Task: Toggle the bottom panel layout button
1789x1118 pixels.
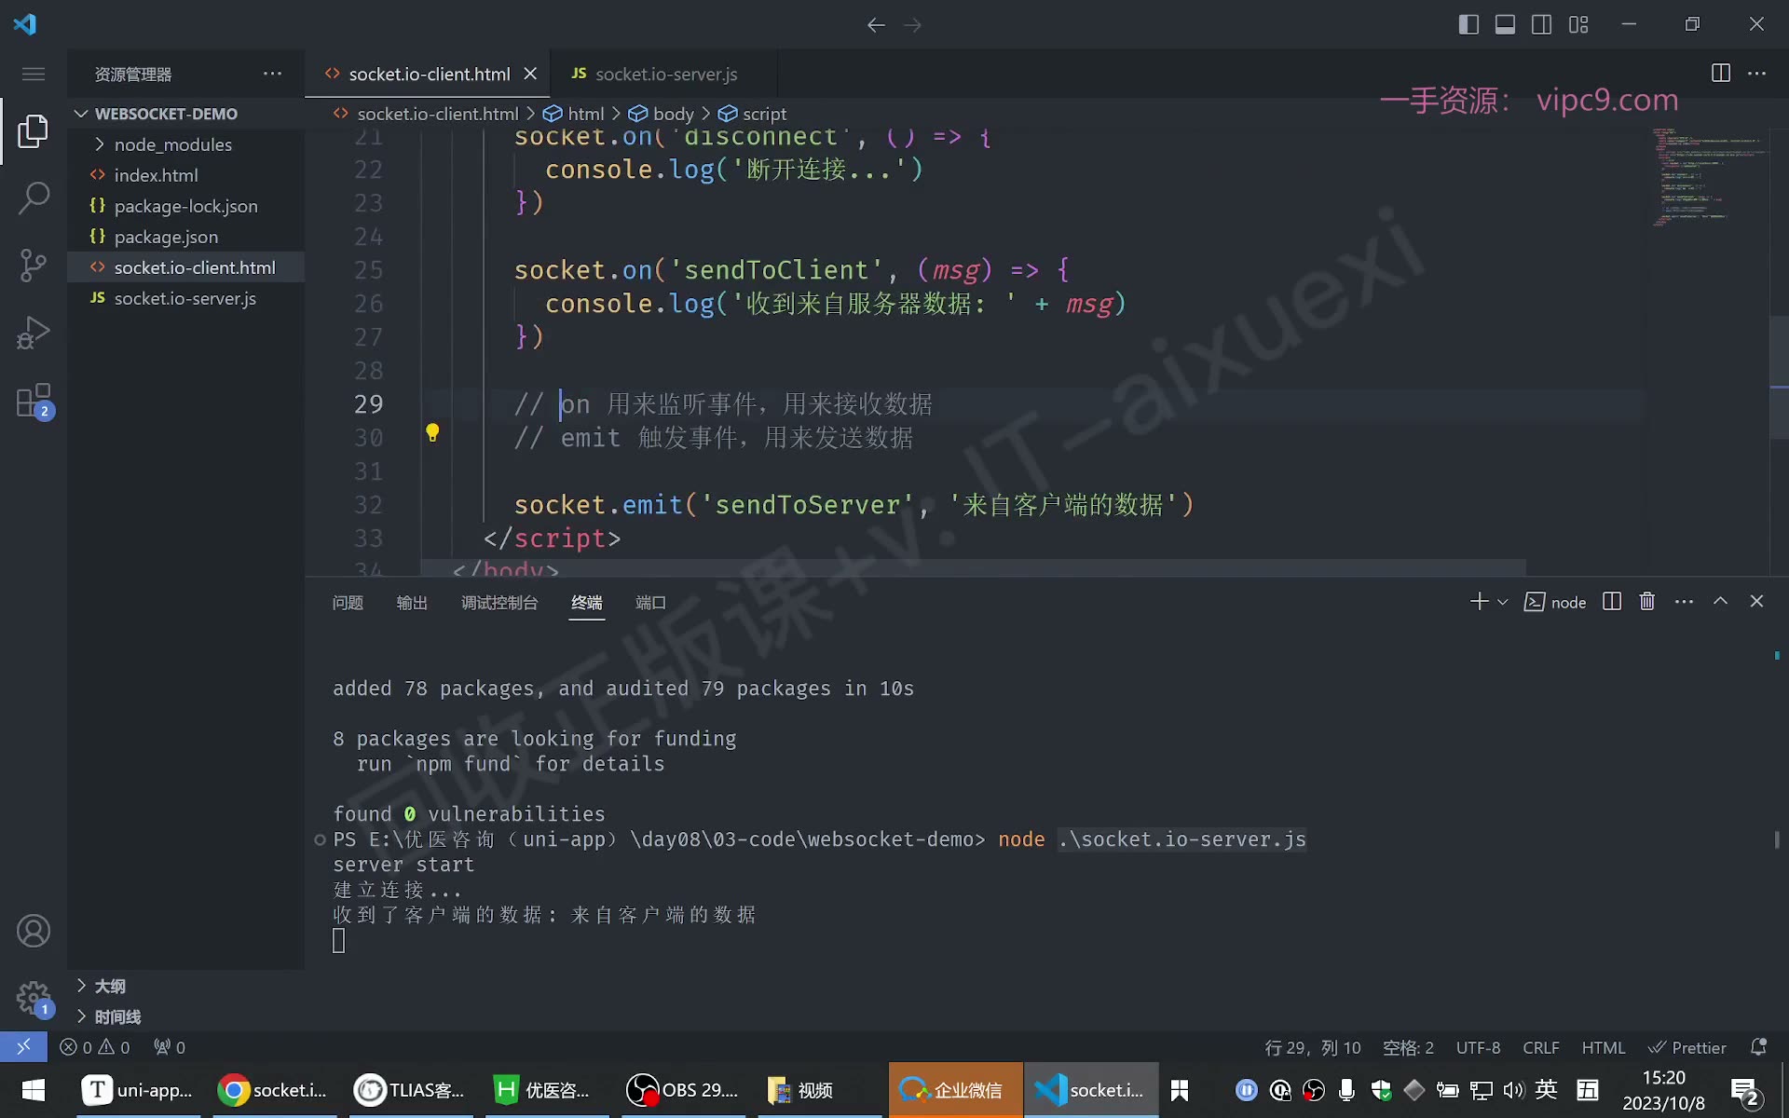Action: tap(1505, 24)
